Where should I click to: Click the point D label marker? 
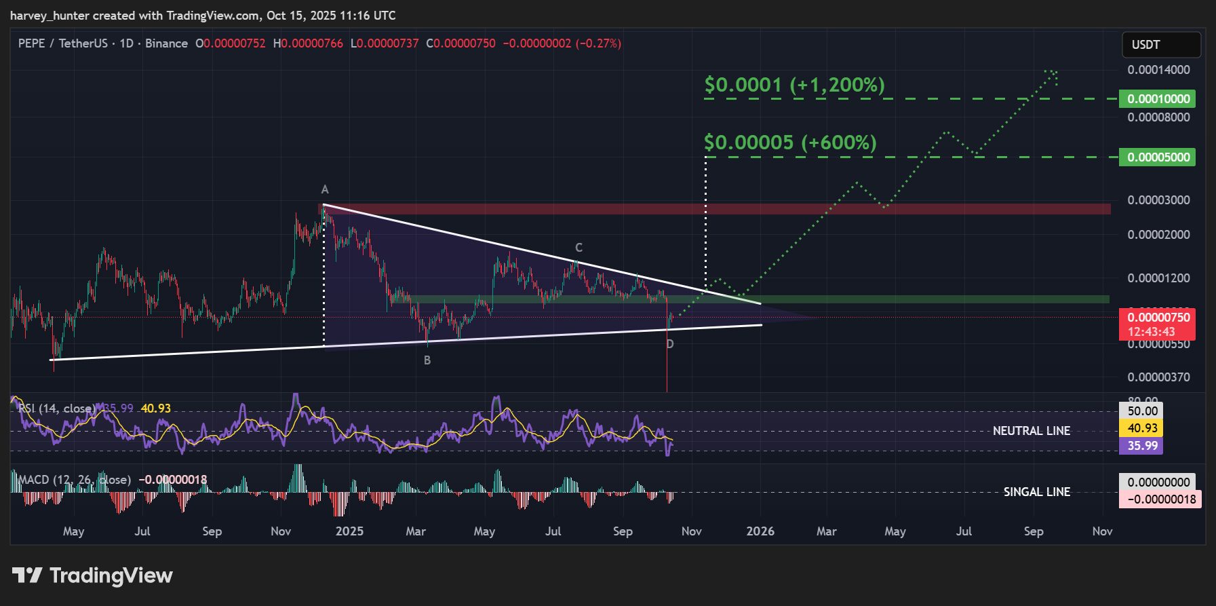click(670, 344)
